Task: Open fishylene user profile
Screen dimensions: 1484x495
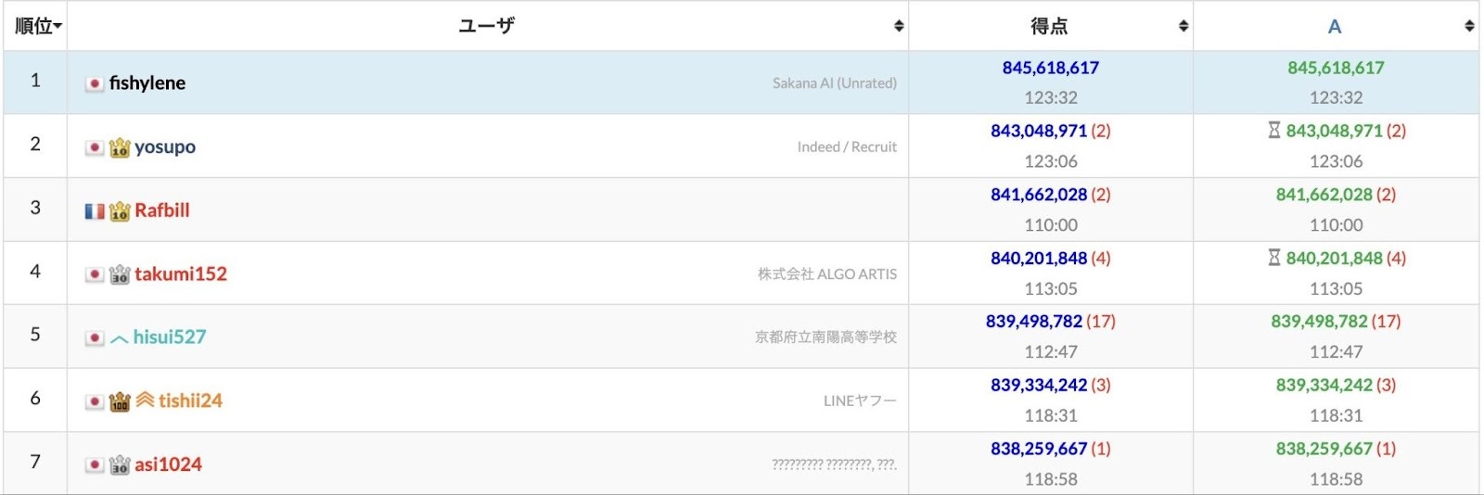Action: (x=147, y=83)
